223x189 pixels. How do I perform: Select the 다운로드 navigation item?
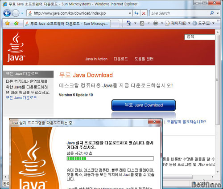click(120, 59)
